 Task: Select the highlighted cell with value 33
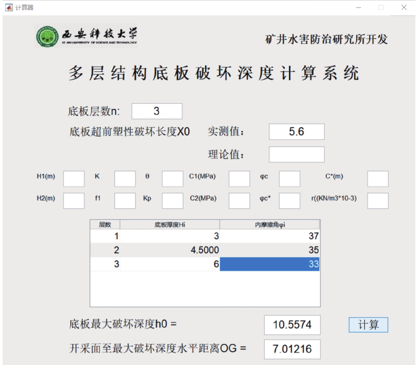[270, 264]
